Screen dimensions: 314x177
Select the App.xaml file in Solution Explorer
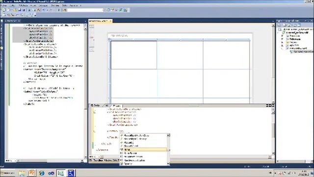click(292, 45)
